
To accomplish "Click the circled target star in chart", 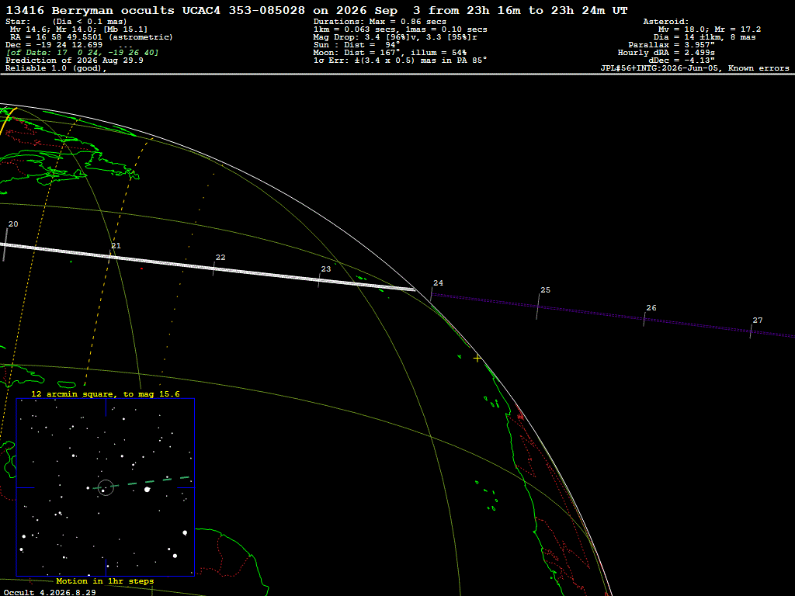I will pyautogui.click(x=106, y=487).
